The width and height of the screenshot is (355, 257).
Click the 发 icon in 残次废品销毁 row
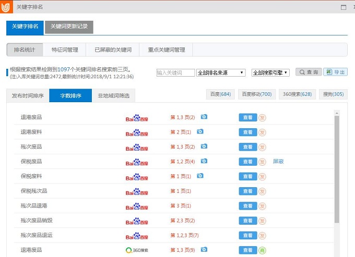pos(262,221)
